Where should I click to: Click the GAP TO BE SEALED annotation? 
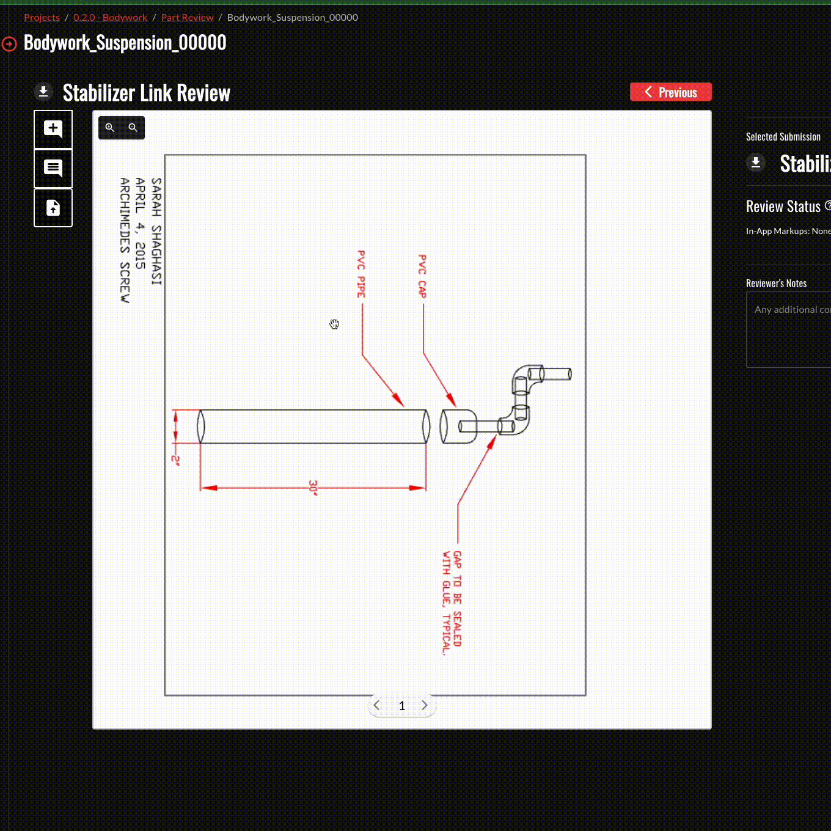[x=452, y=602]
